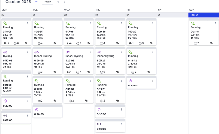
Task: Click the stopwatch icon on Tuesday's 0:20:00 entry
Action: [x=37, y=110]
